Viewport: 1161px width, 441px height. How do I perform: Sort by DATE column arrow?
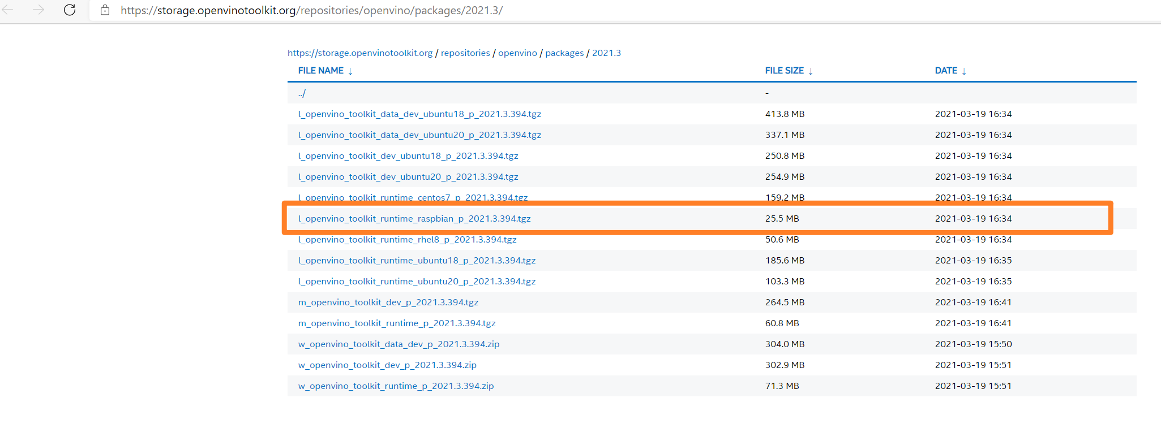pyautogui.click(x=964, y=71)
